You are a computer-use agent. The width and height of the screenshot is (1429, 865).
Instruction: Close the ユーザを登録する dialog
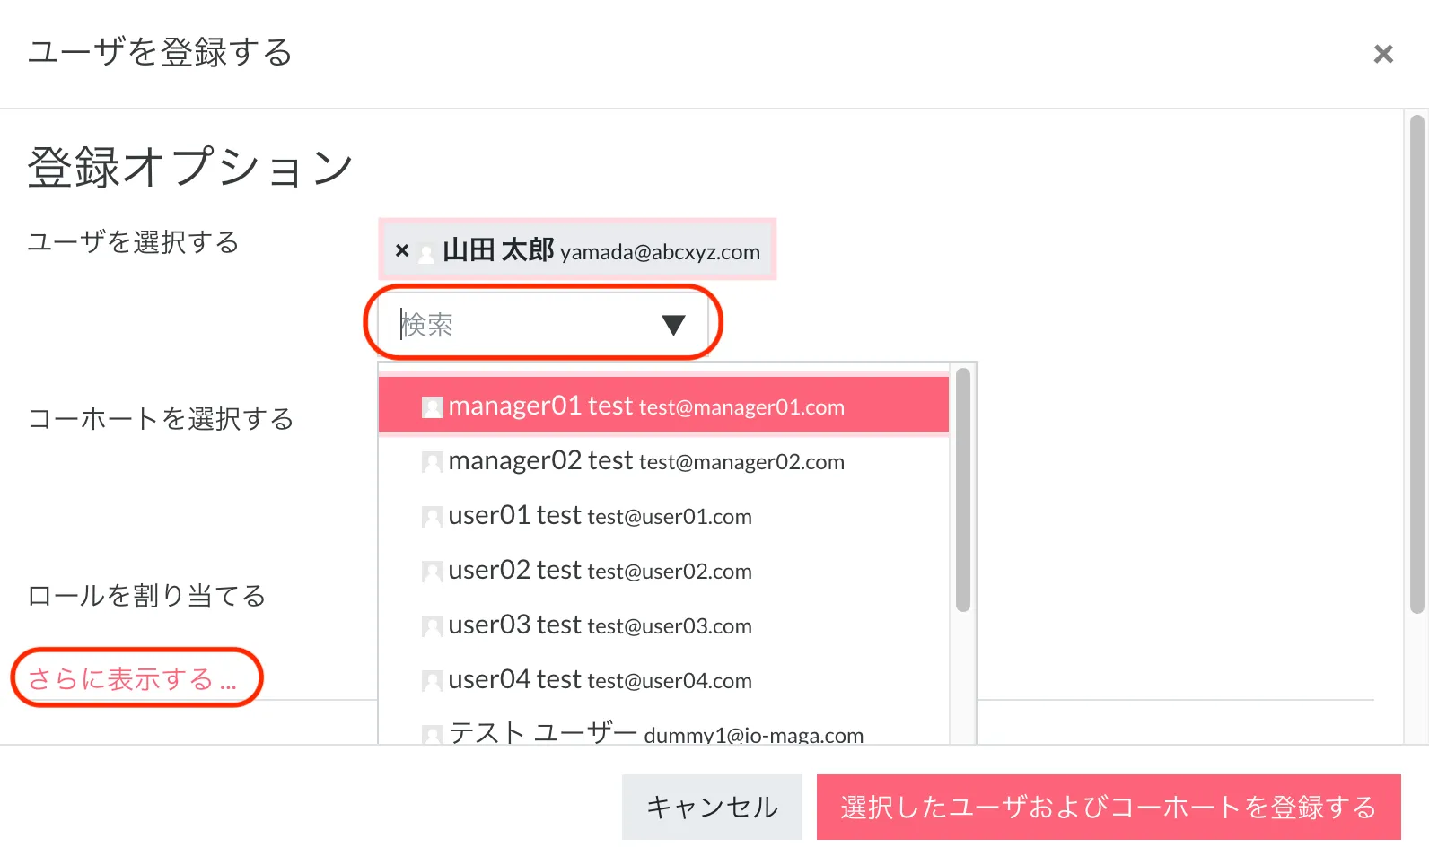1383,54
